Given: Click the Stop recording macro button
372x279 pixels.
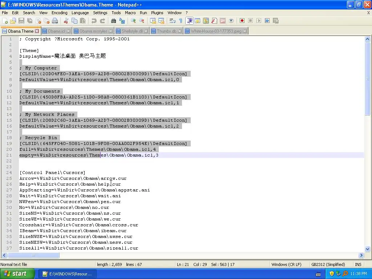Looking at the screenshot, I should tap(250, 21).
